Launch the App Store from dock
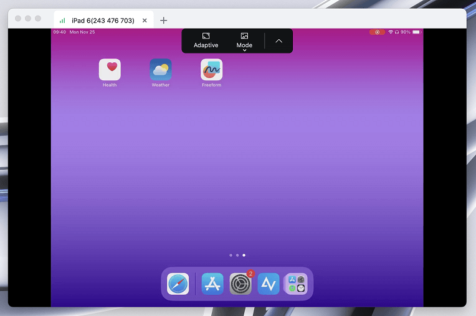 click(212, 284)
